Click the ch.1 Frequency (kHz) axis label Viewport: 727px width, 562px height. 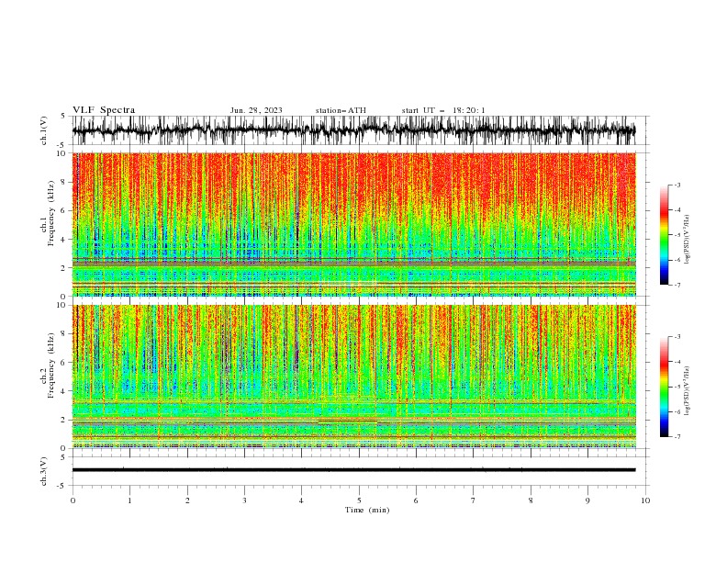48,213
